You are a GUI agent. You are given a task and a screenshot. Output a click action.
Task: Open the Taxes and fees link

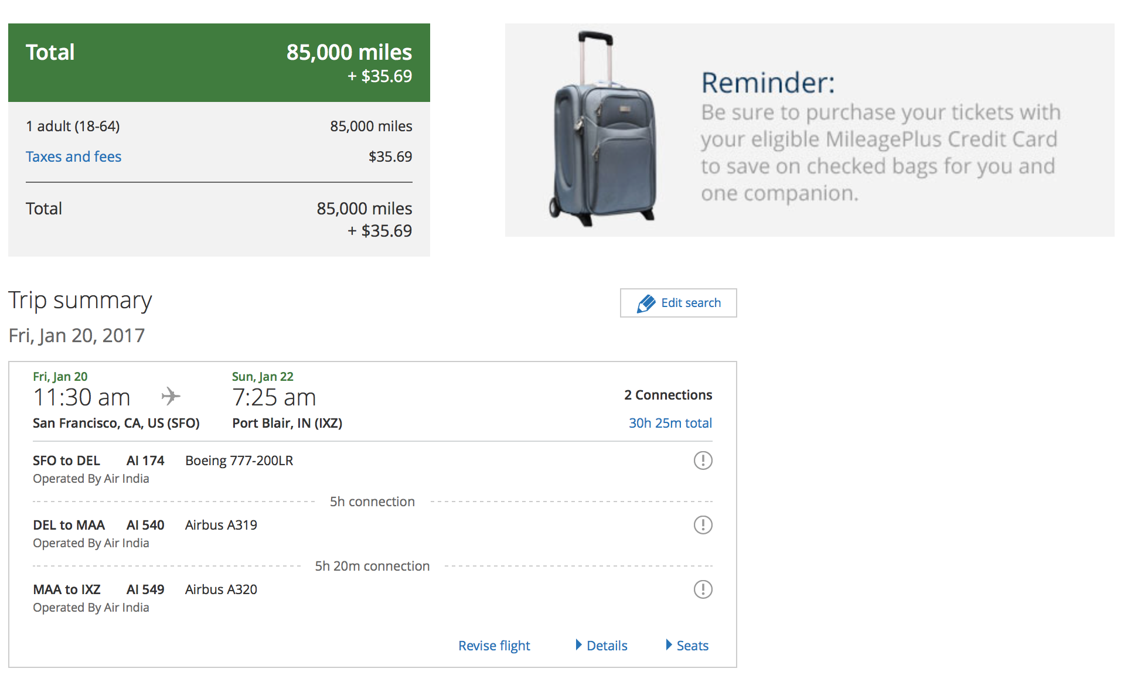tap(73, 156)
